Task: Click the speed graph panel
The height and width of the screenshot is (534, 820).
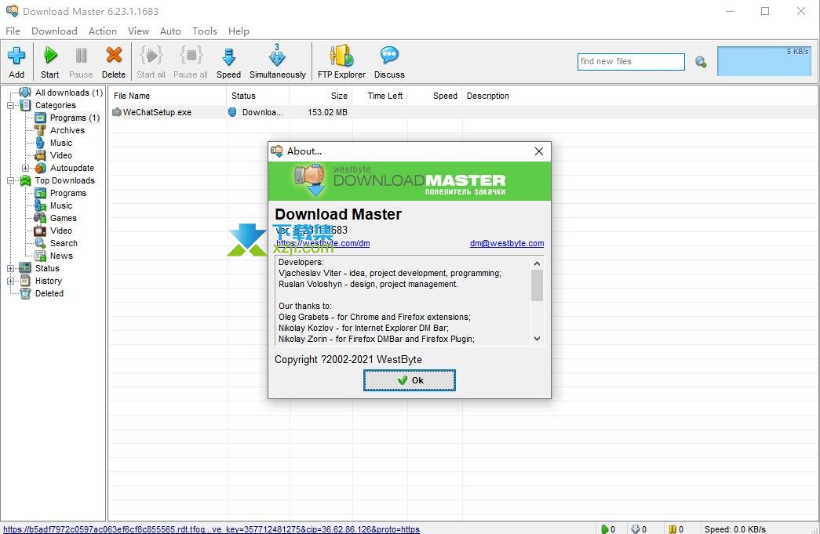Action: pos(764,61)
